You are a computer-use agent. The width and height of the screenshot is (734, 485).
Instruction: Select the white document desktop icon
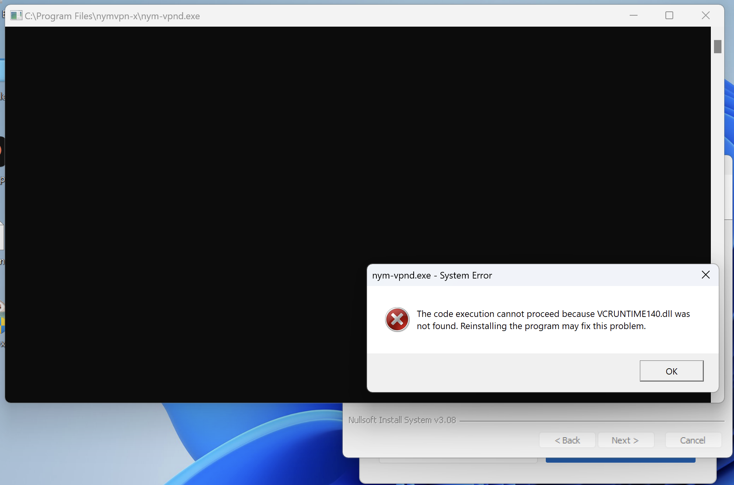click(2, 235)
